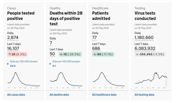Click the virus tests trend chart

pos(151,80)
